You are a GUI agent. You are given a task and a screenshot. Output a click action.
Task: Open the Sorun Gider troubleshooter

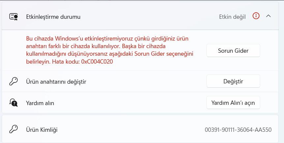point(233,50)
